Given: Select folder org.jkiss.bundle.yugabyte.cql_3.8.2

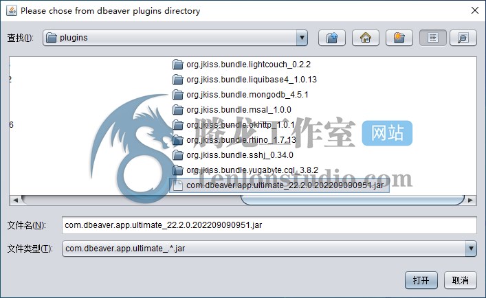Looking at the screenshot, I should pos(245,170).
